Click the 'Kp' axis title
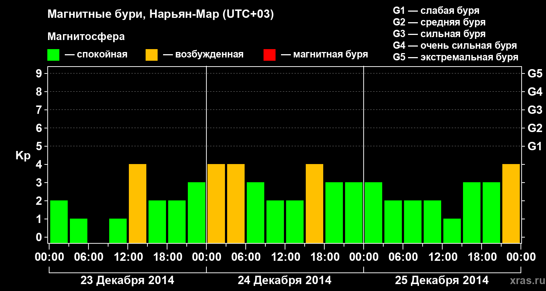Image resolution: width=546 pixels, height=291 pixels. pos(23,156)
